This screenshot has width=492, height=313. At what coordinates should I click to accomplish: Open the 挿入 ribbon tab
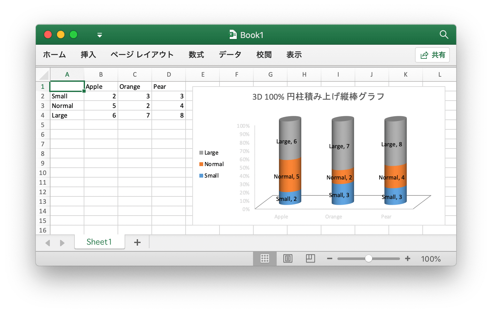(x=88, y=55)
